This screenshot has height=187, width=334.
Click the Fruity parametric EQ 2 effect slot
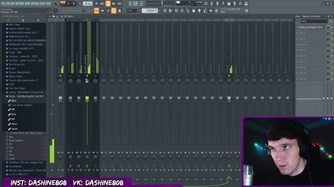[311, 28]
